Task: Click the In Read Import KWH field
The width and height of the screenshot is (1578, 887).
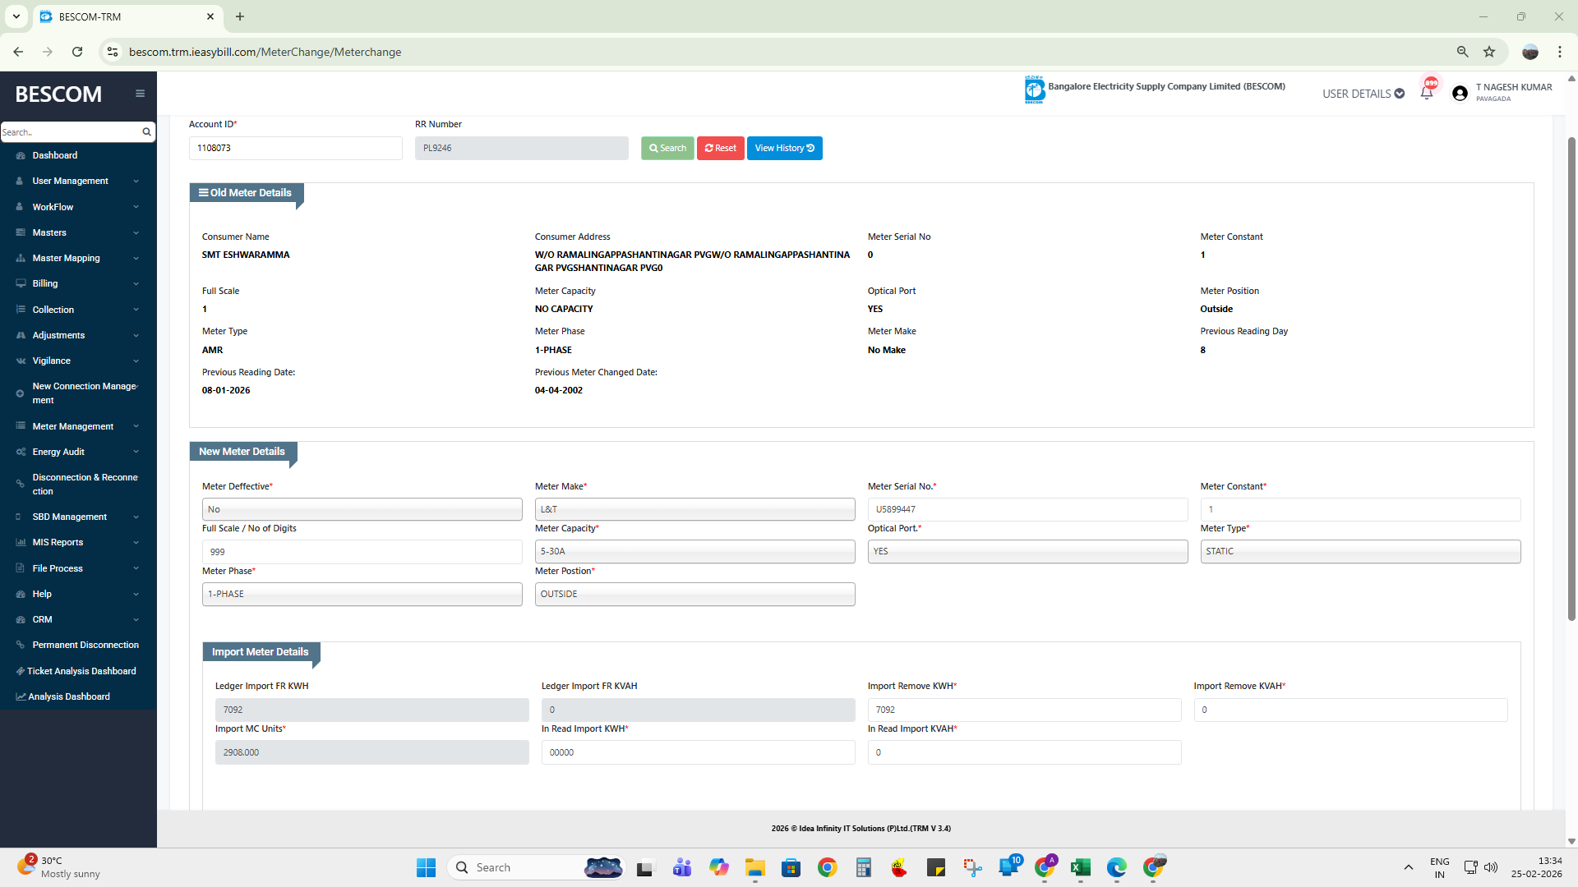Action: [x=698, y=752]
